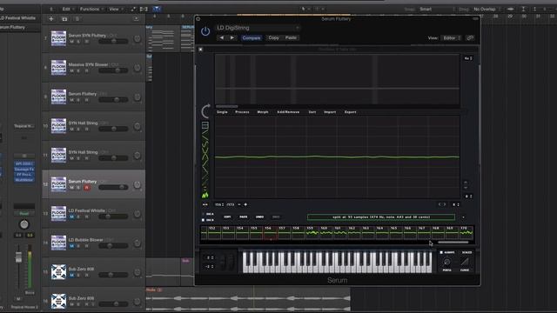Mute the first Sub Zero 808 track
Screen dimensions: 557x313
[x=71, y=275]
